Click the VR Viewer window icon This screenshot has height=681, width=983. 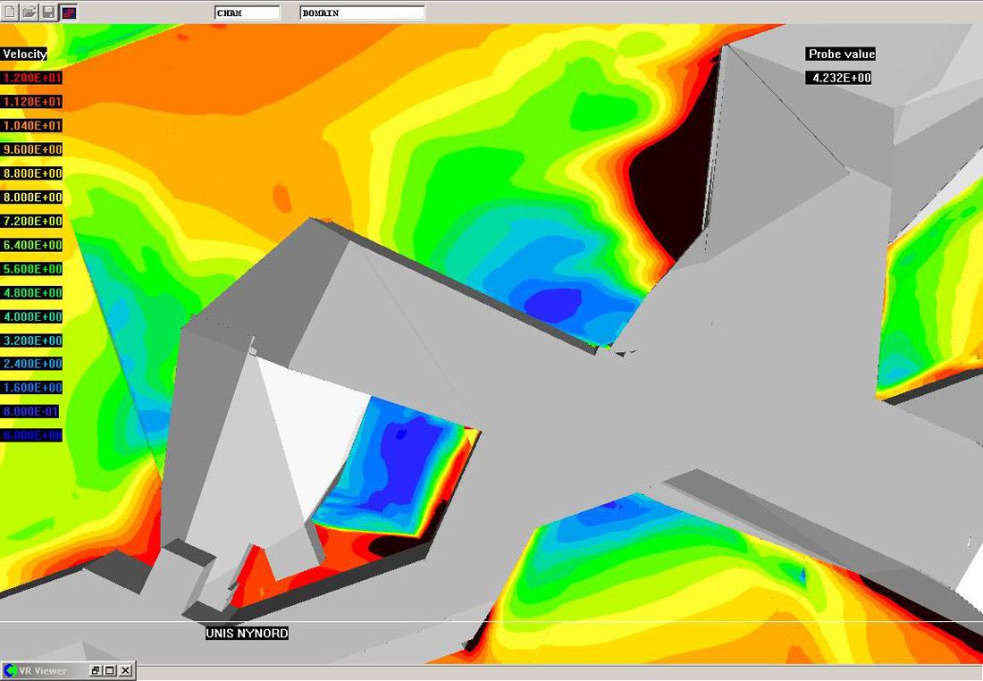coord(10,670)
